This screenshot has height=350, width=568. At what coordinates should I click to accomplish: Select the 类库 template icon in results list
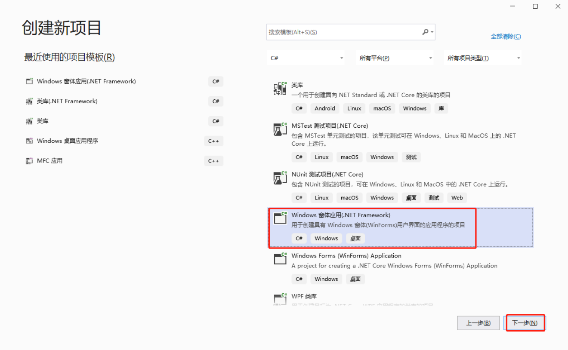(x=280, y=88)
